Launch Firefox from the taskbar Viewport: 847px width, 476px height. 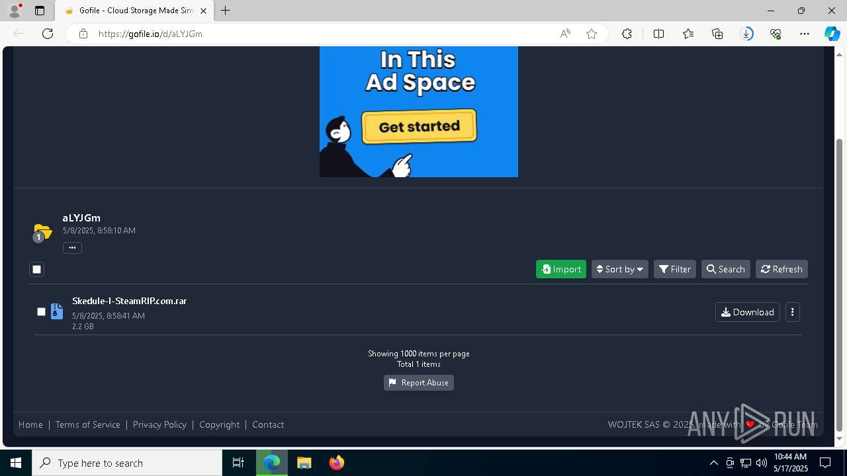[x=337, y=463]
